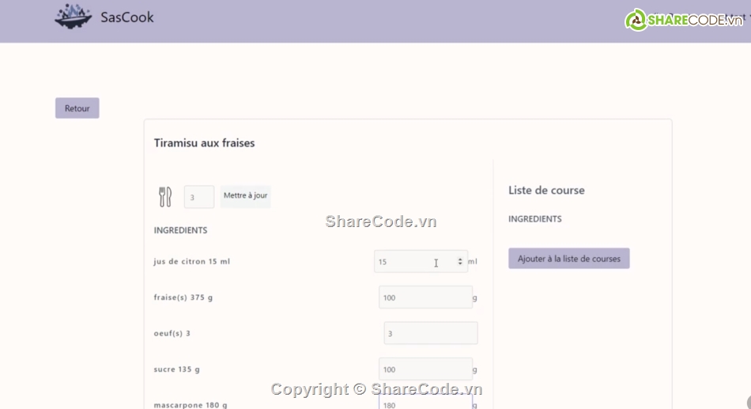Click the SasCook logo icon
The image size is (751, 409).
coord(73,17)
